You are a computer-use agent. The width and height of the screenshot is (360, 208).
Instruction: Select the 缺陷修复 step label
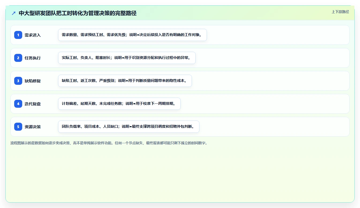pos(33,81)
